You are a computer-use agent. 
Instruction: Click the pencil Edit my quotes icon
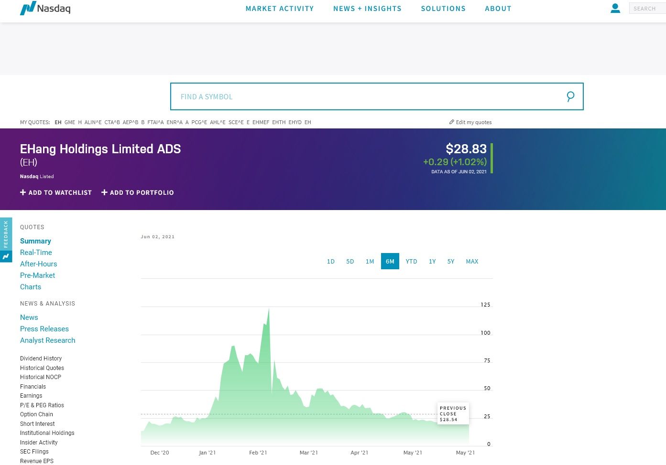452,122
